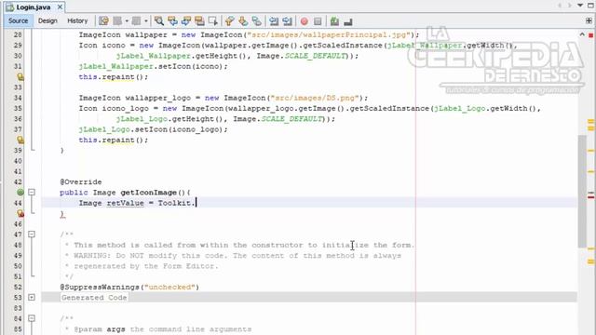Go to Find Previous Occurrence icon

tap(172, 20)
